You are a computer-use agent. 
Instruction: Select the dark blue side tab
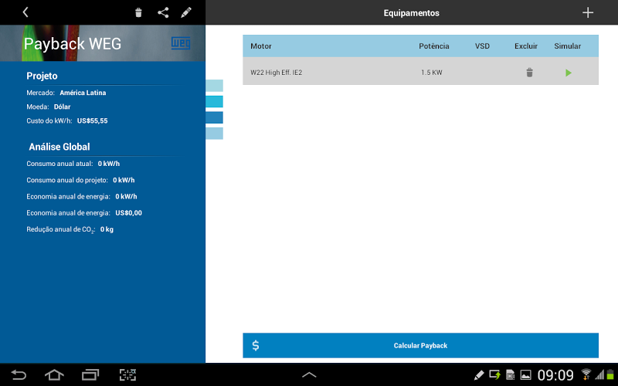(x=215, y=117)
